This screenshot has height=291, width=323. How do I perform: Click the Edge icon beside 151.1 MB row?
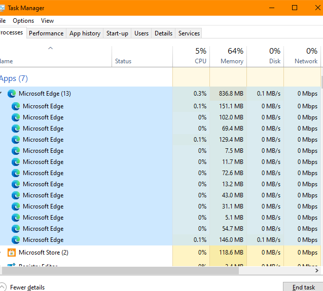tap(16, 106)
